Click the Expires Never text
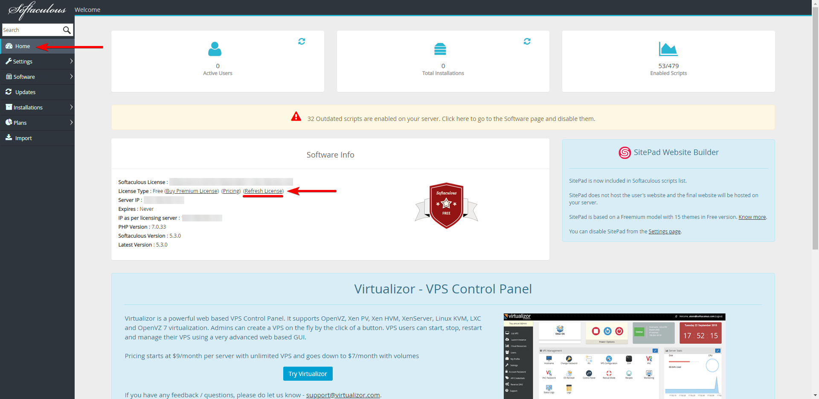The image size is (819, 399). [x=136, y=209]
